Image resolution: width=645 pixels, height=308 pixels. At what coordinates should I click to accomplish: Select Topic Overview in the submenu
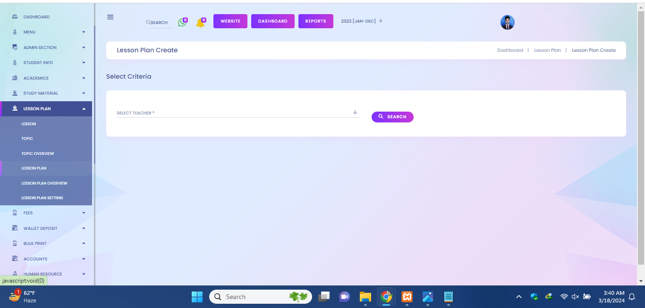pos(38,154)
